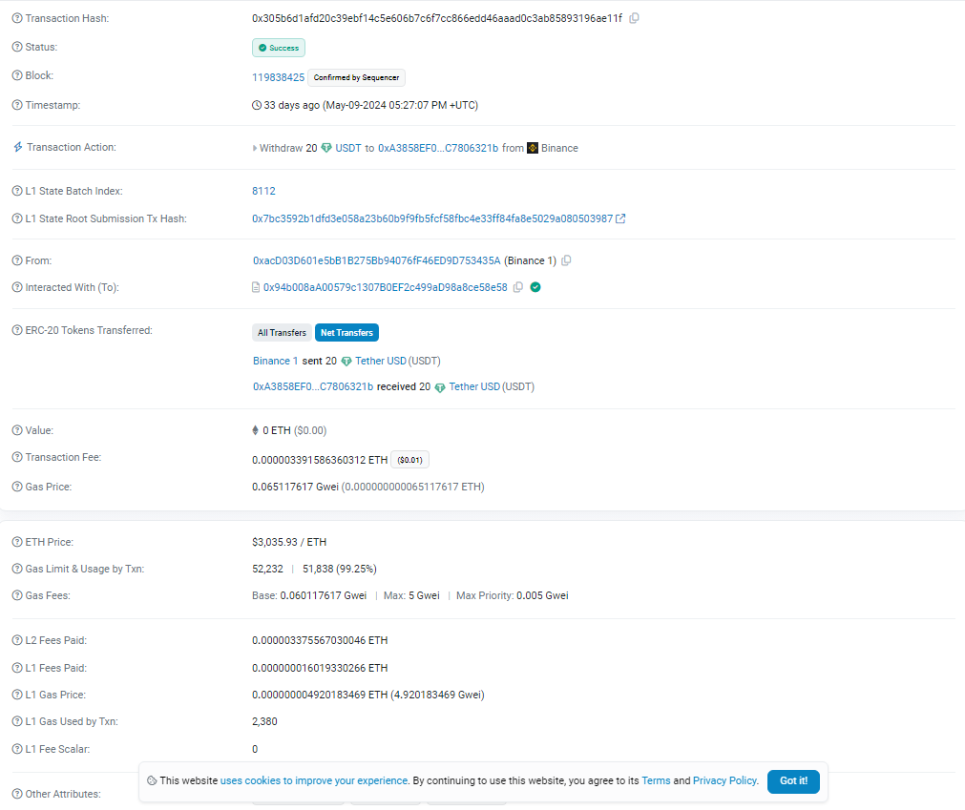Switch to All Transfers view
The width and height of the screenshot is (965, 810).
coord(282,333)
